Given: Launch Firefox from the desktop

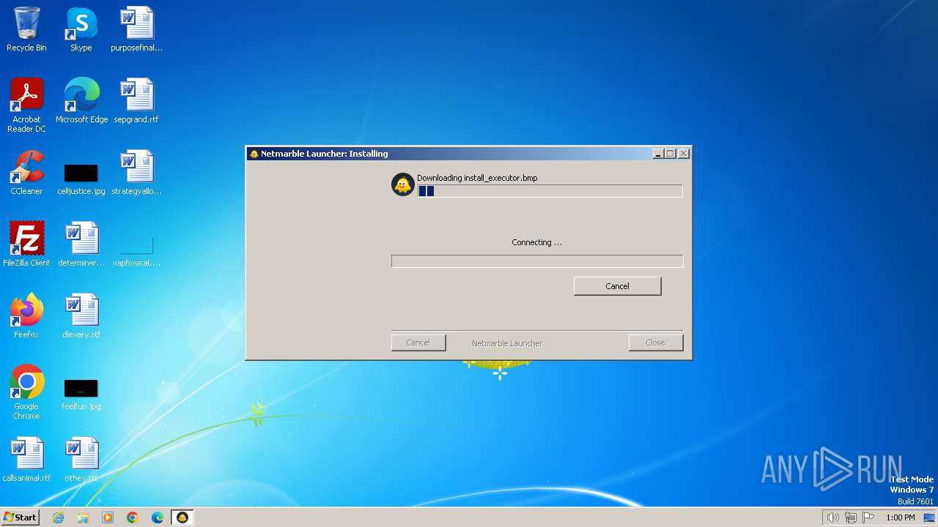Looking at the screenshot, I should [26, 316].
